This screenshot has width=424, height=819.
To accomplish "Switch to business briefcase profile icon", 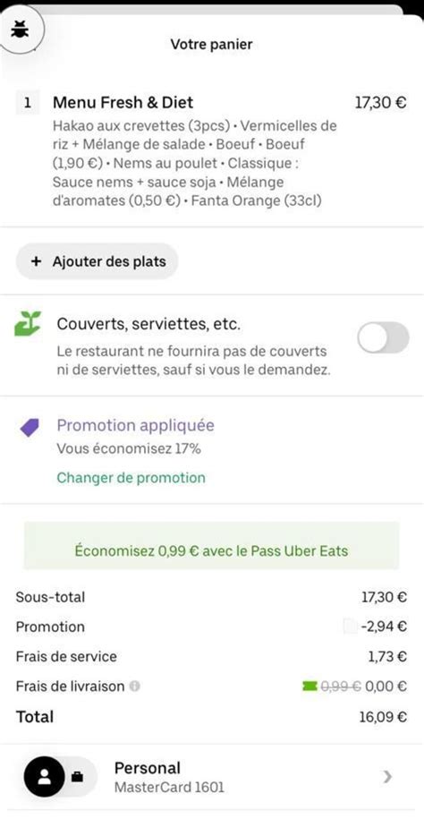I will [x=77, y=777].
